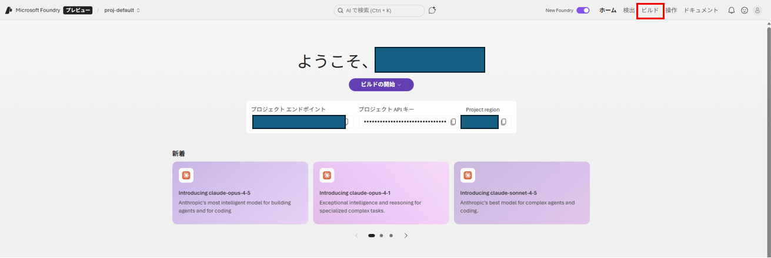771x258 pixels.
Task: Click the New Foundry label text
Action: (x=559, y=11)
